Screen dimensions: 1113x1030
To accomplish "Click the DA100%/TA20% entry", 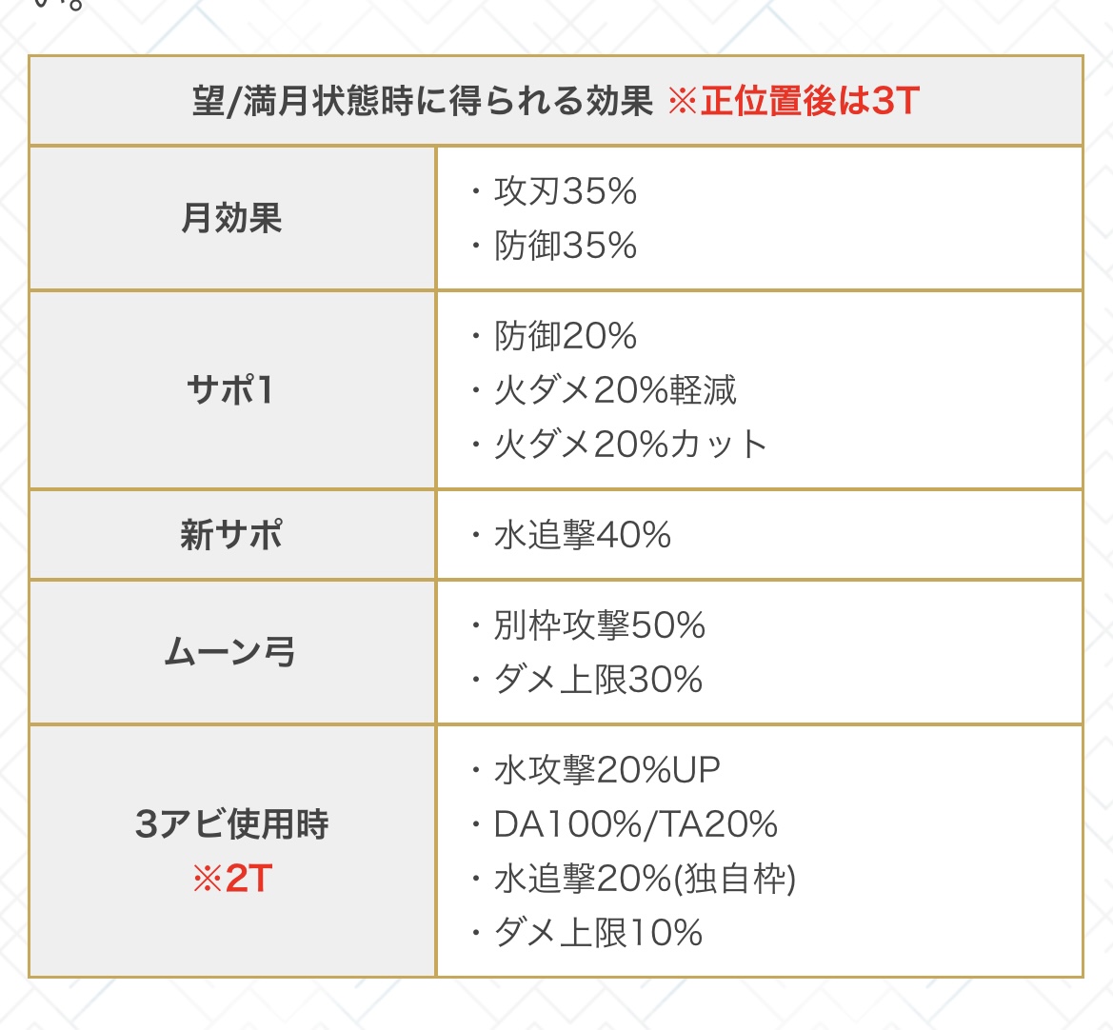I will pos(635,824).
